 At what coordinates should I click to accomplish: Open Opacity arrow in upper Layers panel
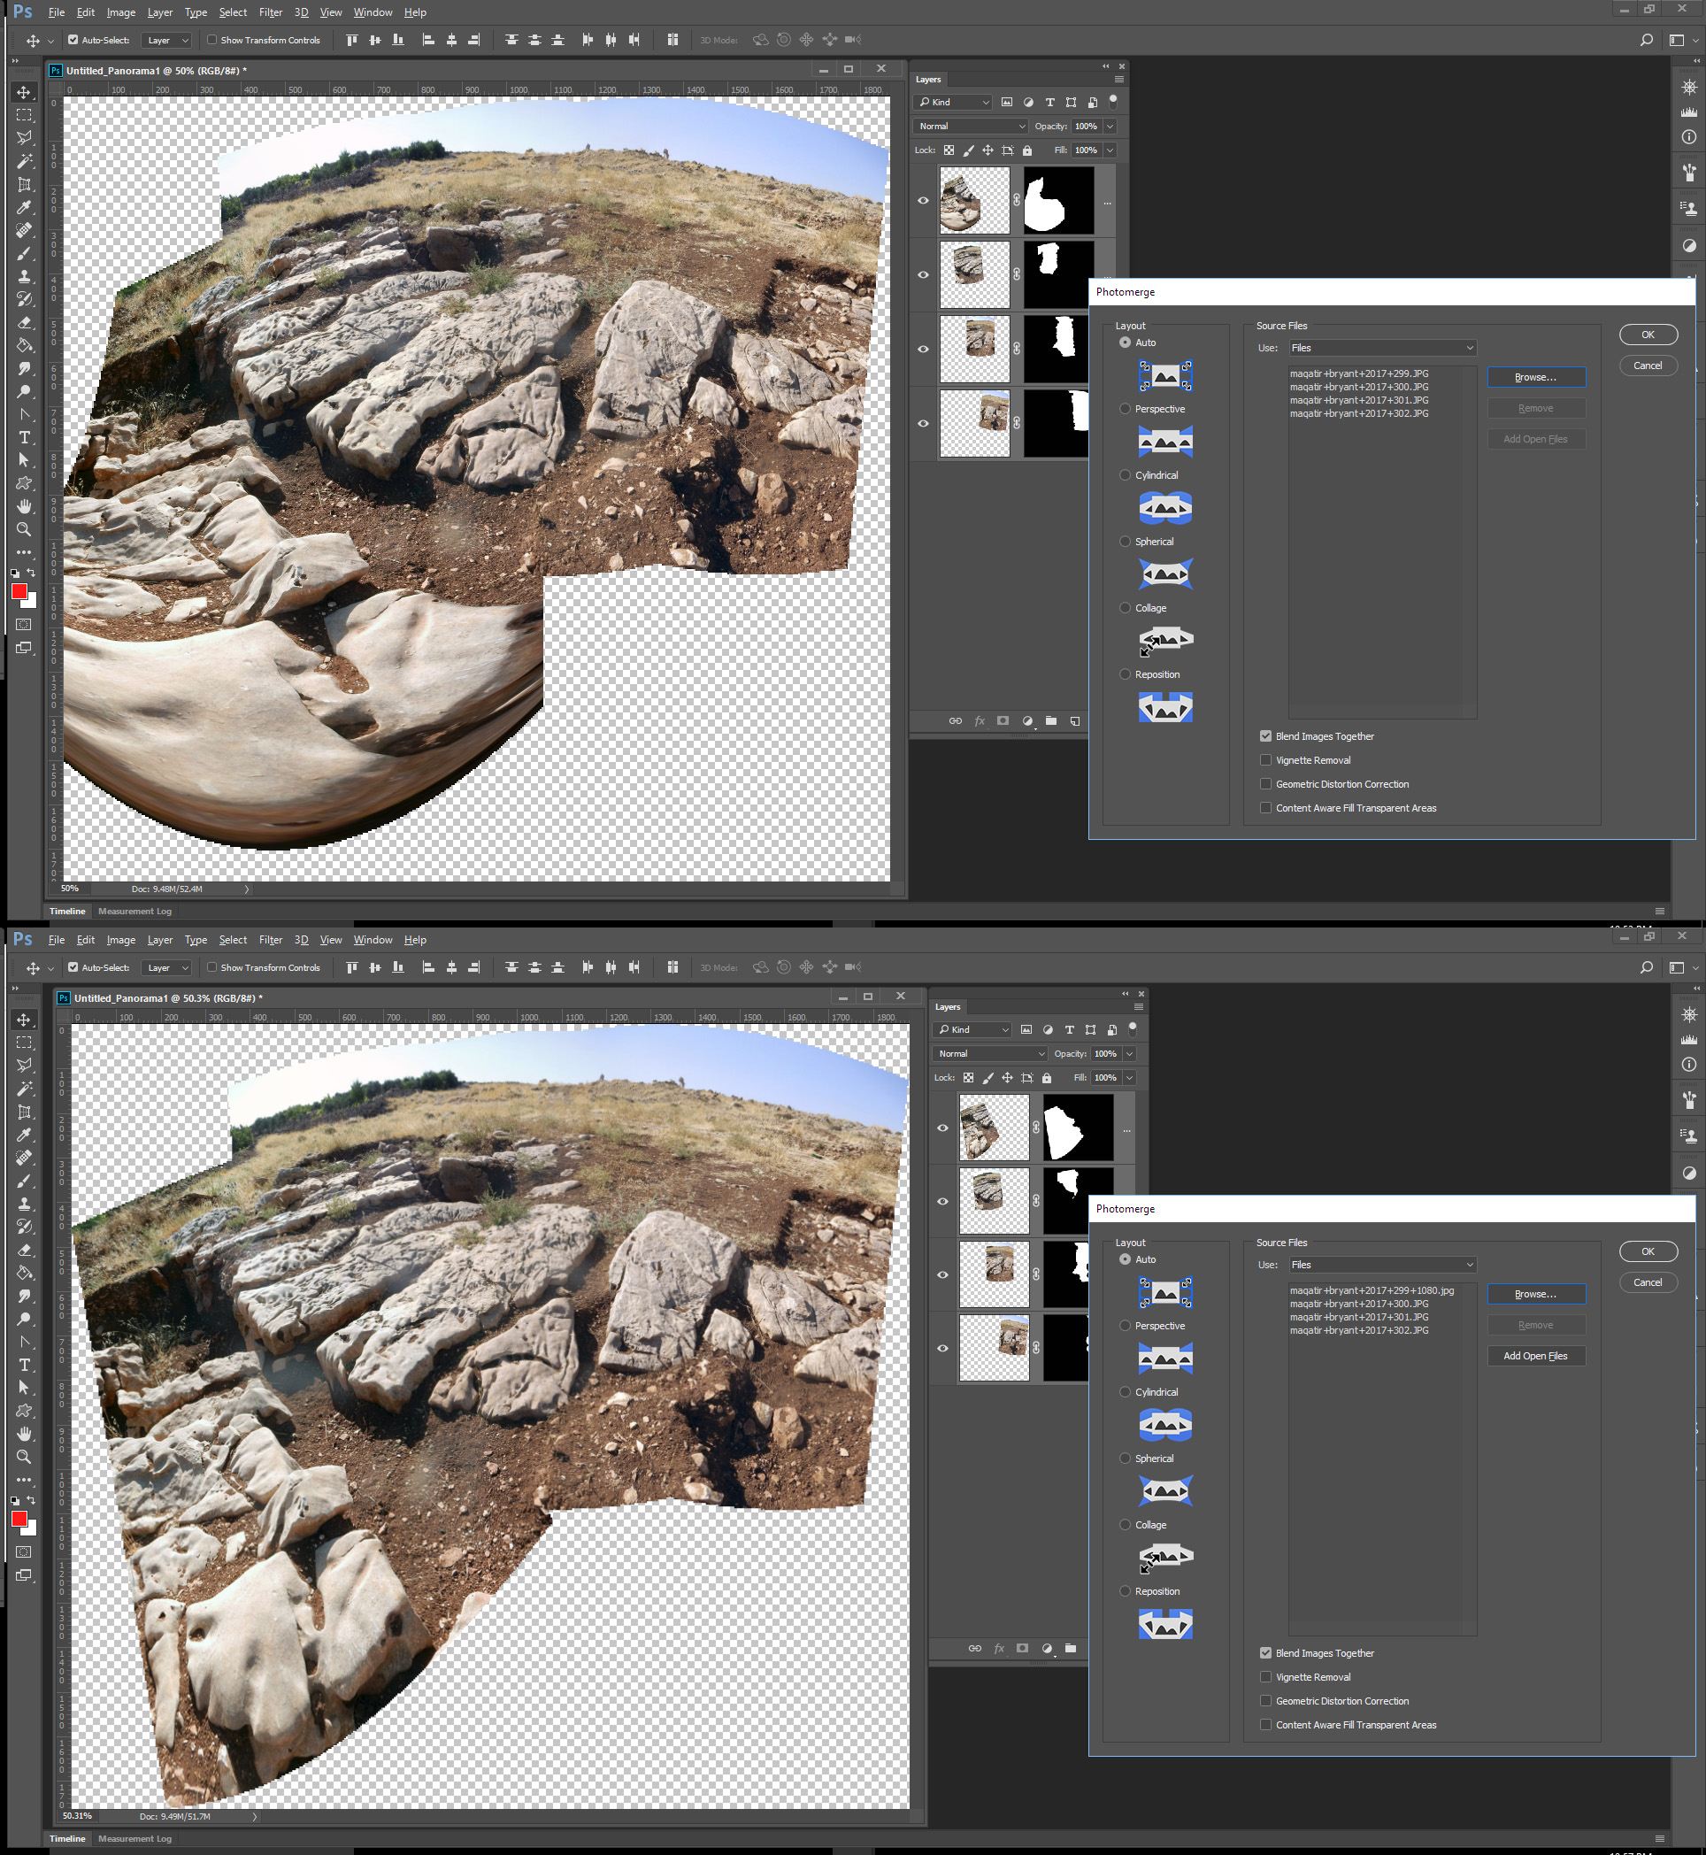coord(1110,127)
